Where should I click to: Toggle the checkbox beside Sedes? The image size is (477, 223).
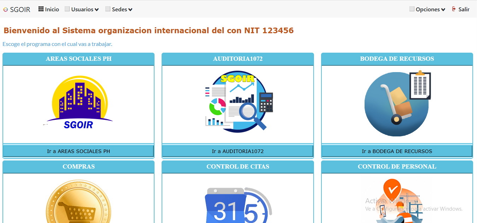pyautogui.click(x=107, y=9)
